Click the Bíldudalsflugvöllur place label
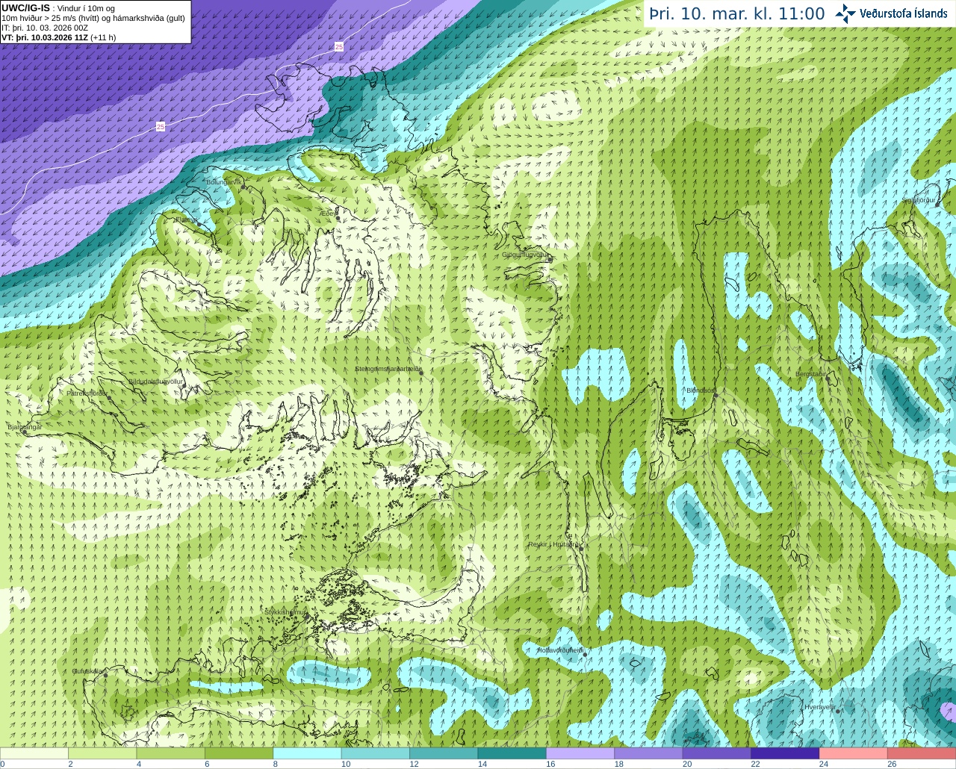Image resolution: width=956 pixels, height=769 pixels. pyautogui.click(x=155, y=382)
